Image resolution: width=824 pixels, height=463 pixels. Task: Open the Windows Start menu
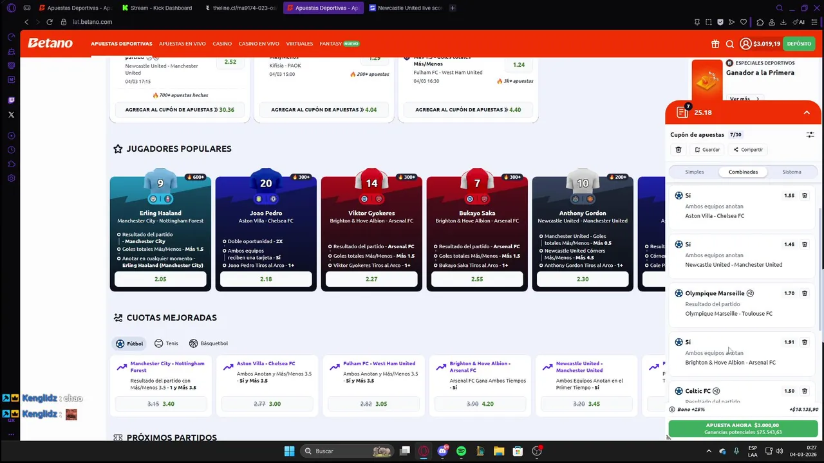pos(289,451)
